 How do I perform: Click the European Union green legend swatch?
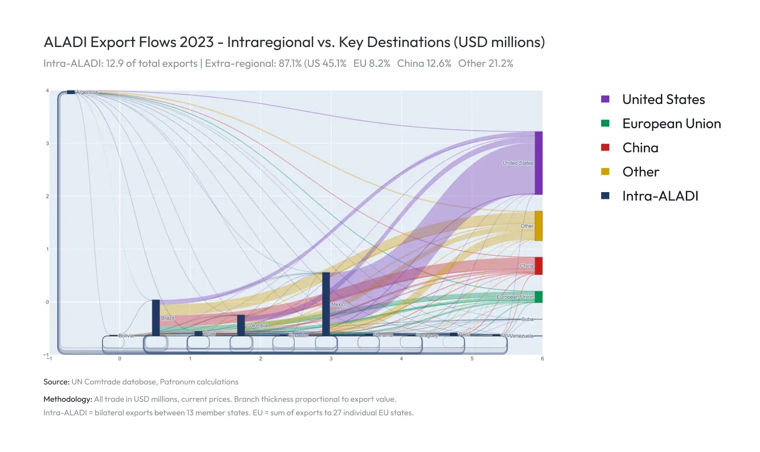tap(606, 123)
